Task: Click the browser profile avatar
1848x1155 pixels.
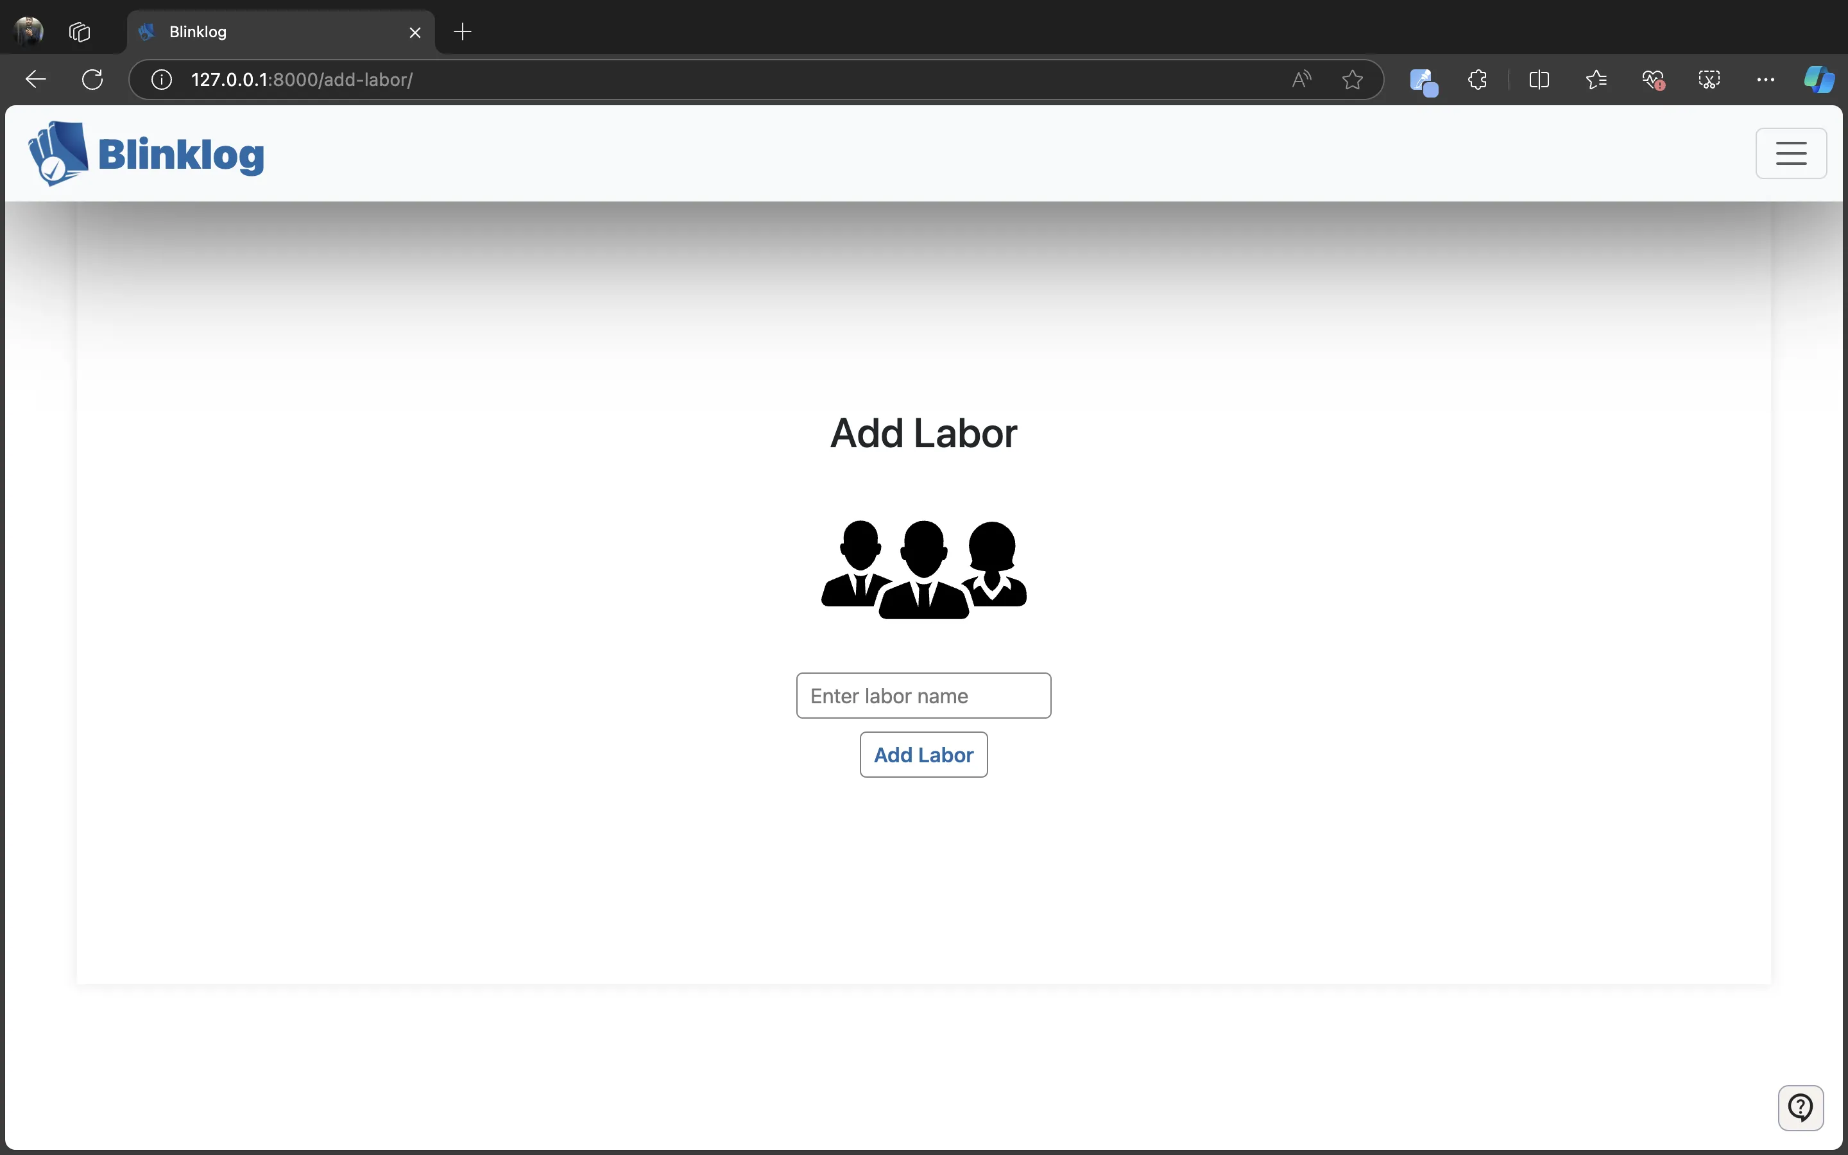Action: tap(29, 31)
